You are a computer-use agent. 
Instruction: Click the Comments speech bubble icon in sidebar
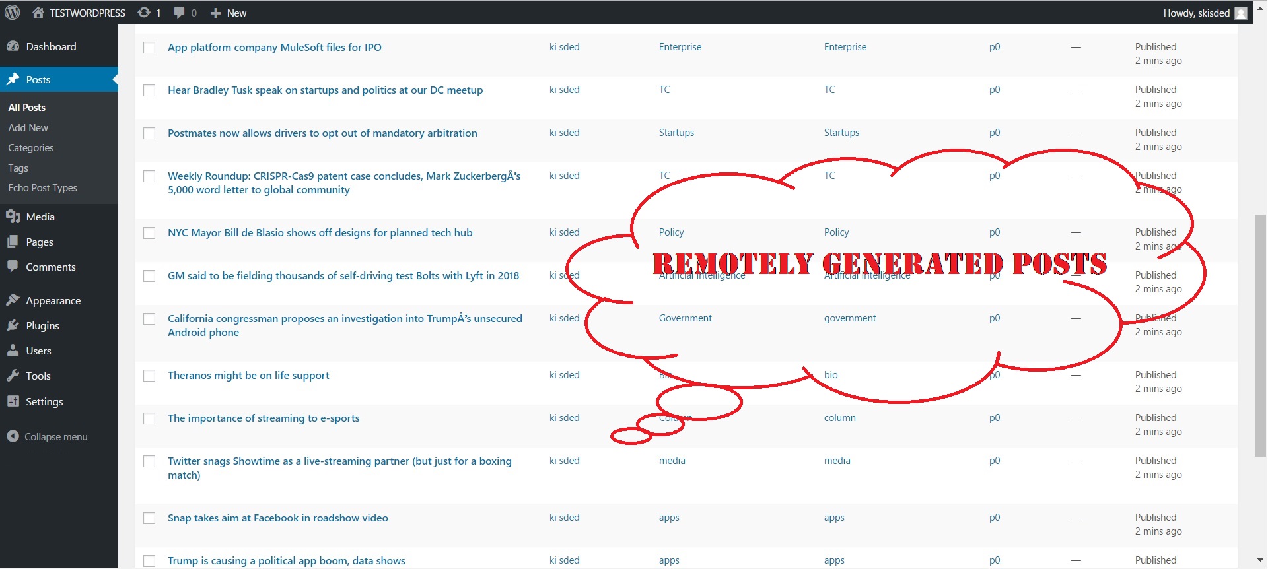13,267
